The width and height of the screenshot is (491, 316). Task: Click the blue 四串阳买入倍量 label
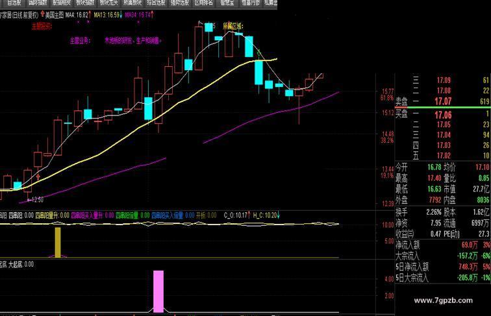[173, 215]
